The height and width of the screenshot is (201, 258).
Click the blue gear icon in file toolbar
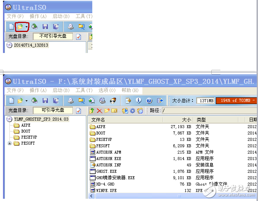tap(133, 111)
